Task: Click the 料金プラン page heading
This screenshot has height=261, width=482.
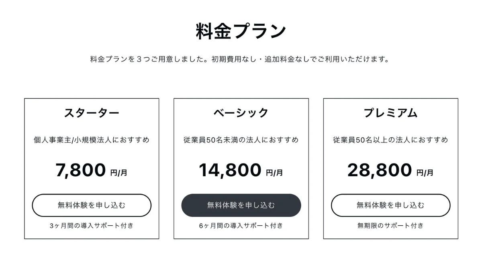Action: click(x=241, y=28)
